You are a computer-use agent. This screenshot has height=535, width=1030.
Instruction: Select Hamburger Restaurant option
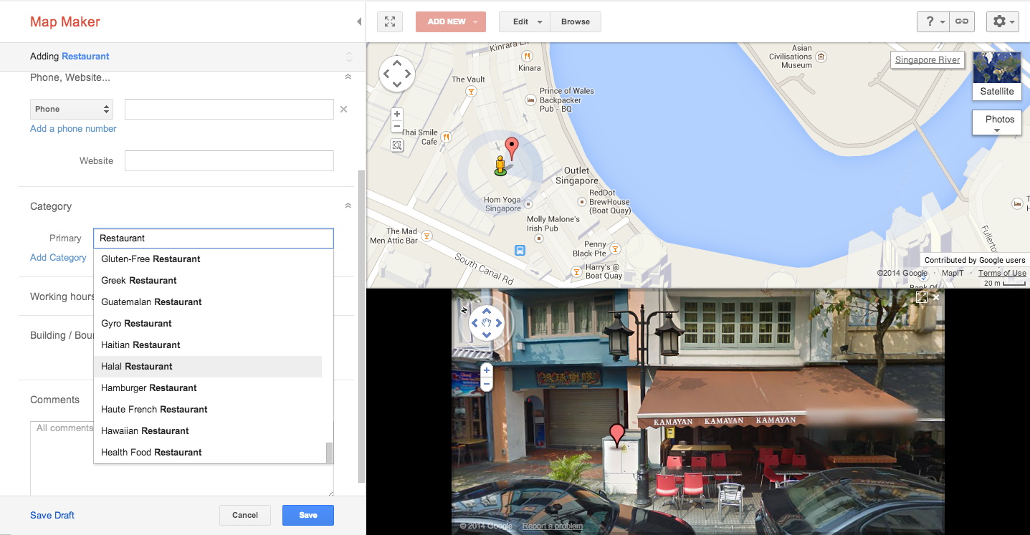[208, 387]
